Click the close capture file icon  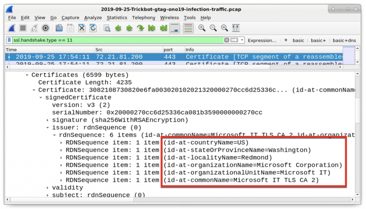click(82, 28)
